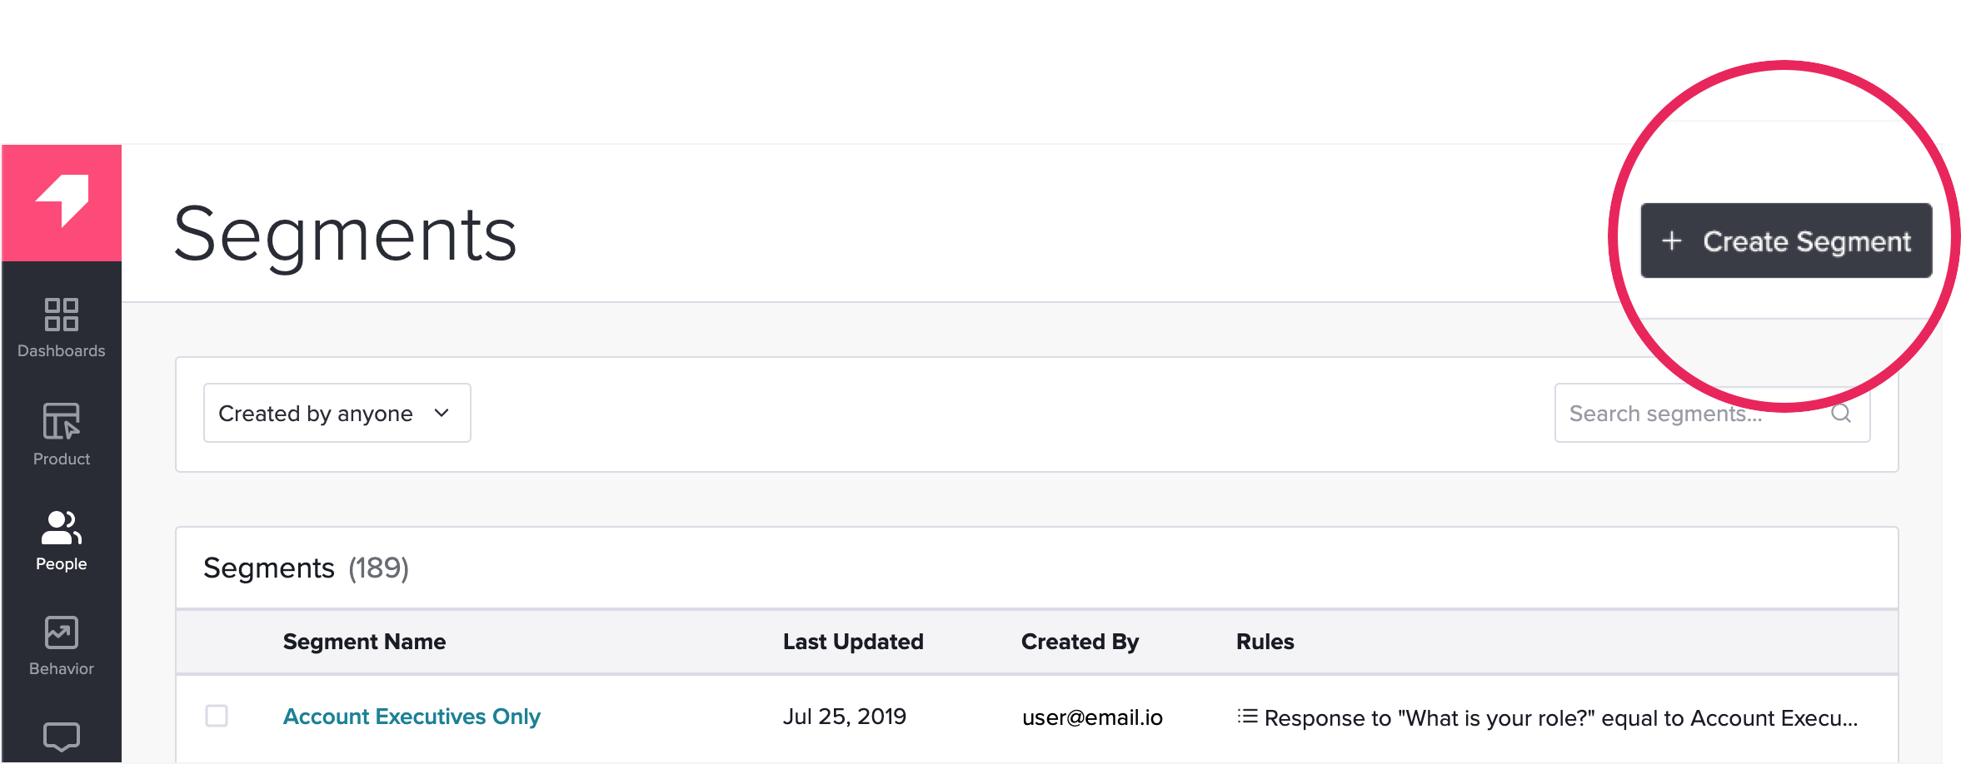Click the rules text for Account Executives row
Viewport: 1961px width, 764px height.
(x=1561, y=718)
